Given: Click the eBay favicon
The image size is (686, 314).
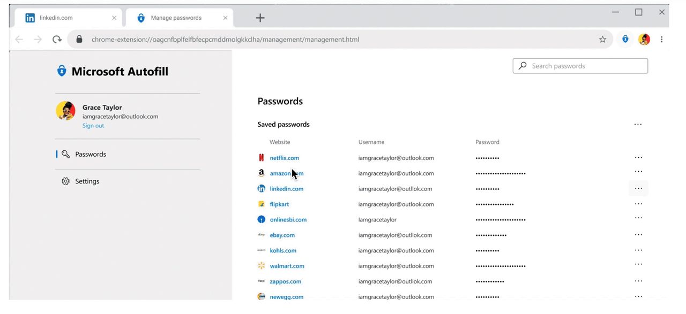Looking at the screenshot, I should tap(262, 235).
